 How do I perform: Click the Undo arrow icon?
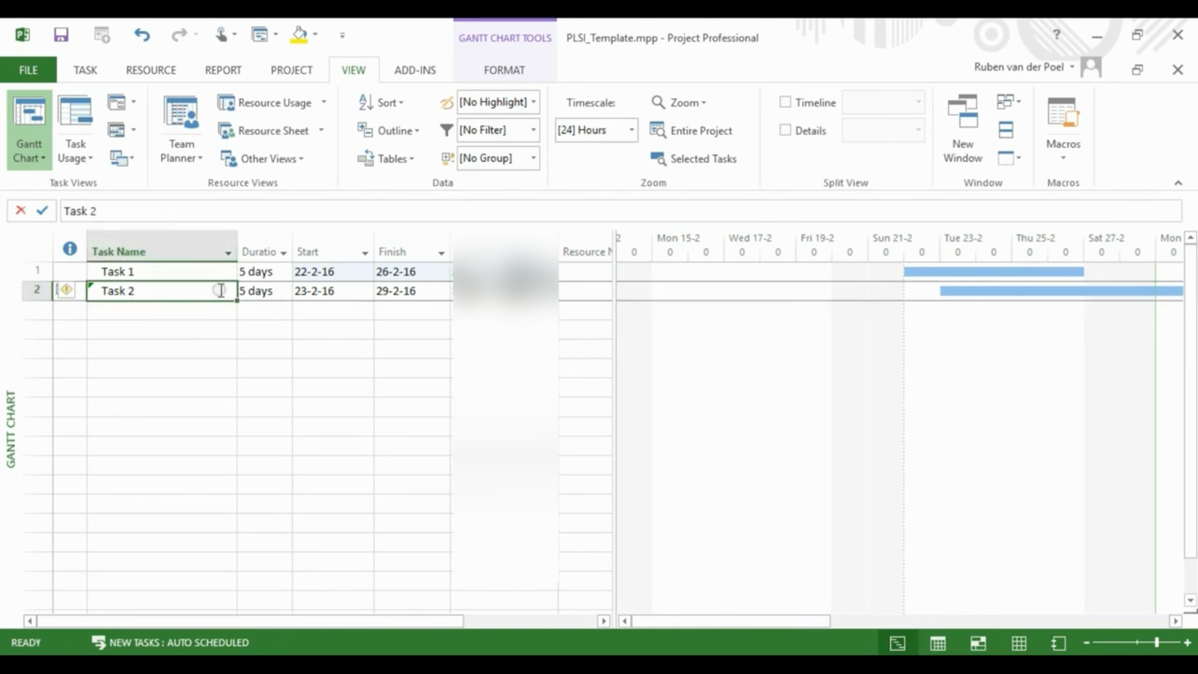coord(142,35)
